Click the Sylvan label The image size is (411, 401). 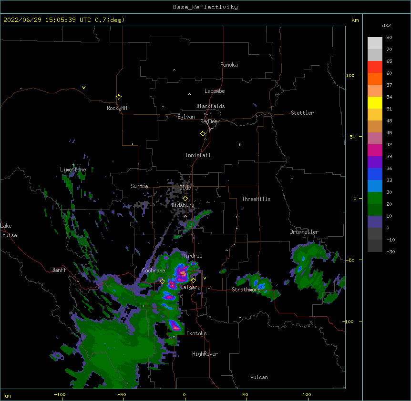tap(186, 117)
